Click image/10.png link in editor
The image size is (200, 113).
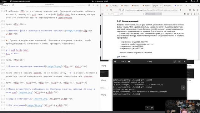click(x=35, y=105)
